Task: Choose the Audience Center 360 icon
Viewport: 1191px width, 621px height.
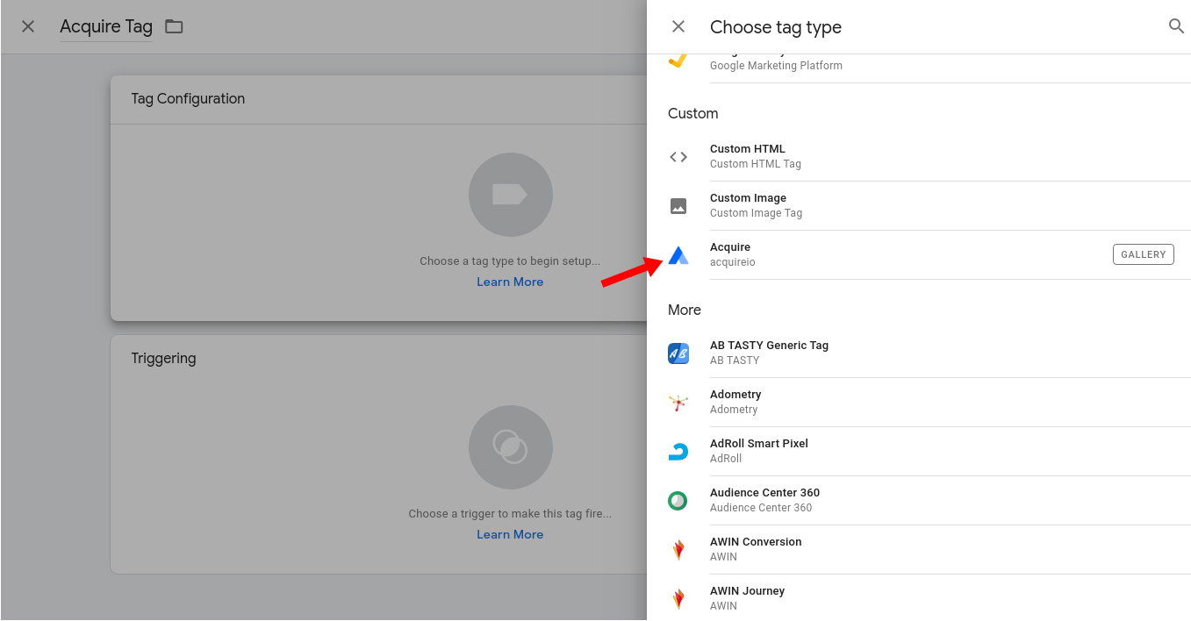Action: click(678, 501)
